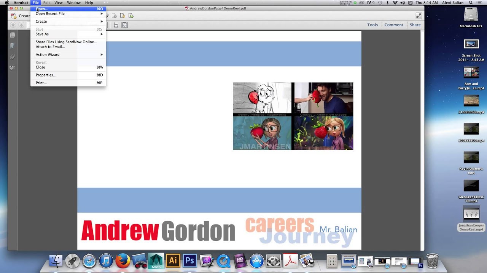Image resolution: width=487 pixels, height=273 pixels.
Task: Launch iShowU HD Pro from the Dock
Action: click(240, 261)
